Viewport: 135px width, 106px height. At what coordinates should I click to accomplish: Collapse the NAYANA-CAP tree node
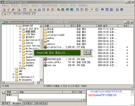16,26
